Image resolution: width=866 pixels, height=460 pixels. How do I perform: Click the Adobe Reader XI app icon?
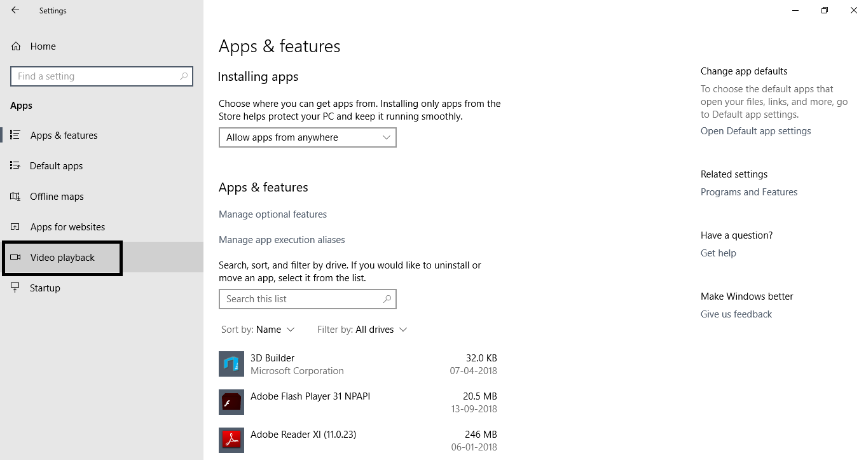click(231, 440)
